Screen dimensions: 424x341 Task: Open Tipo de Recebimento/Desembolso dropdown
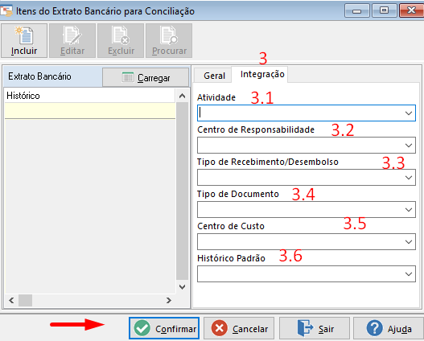point(409,178)
